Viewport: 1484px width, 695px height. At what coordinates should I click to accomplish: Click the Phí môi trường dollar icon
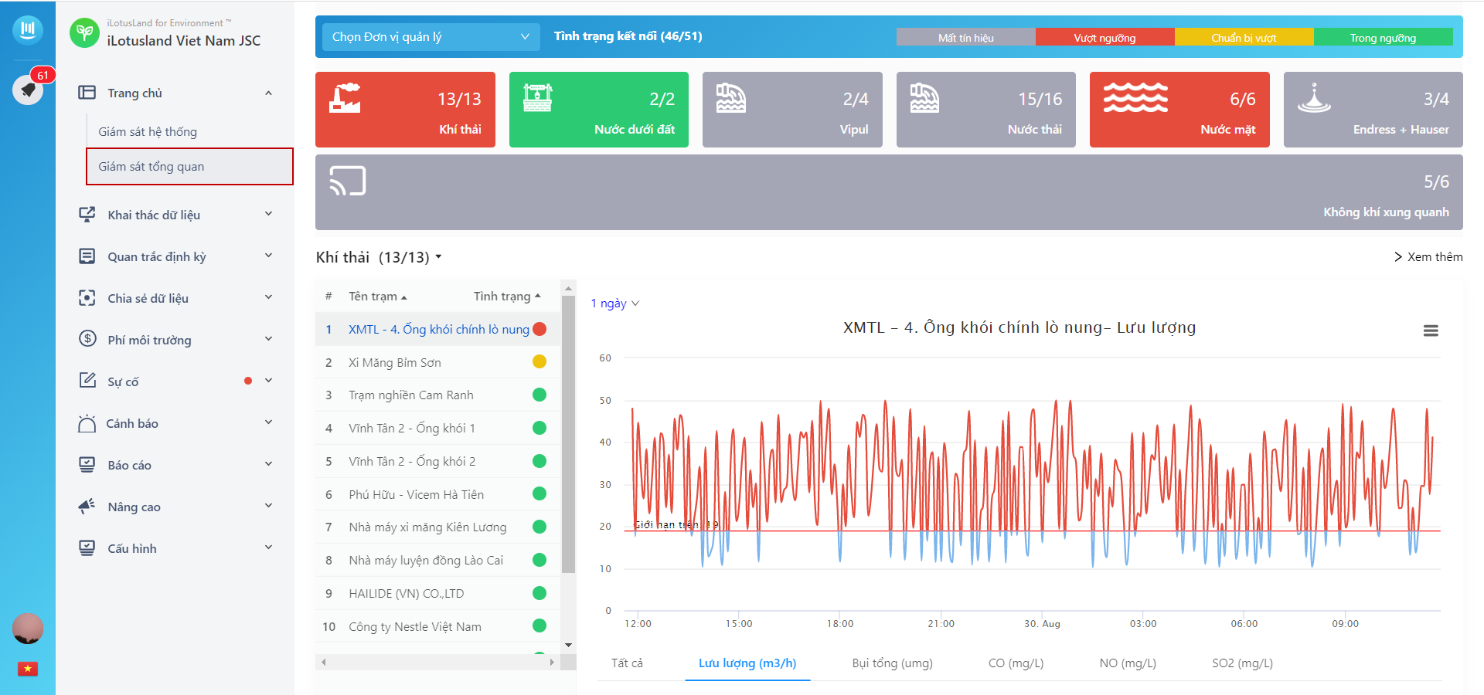click(87, 339)
